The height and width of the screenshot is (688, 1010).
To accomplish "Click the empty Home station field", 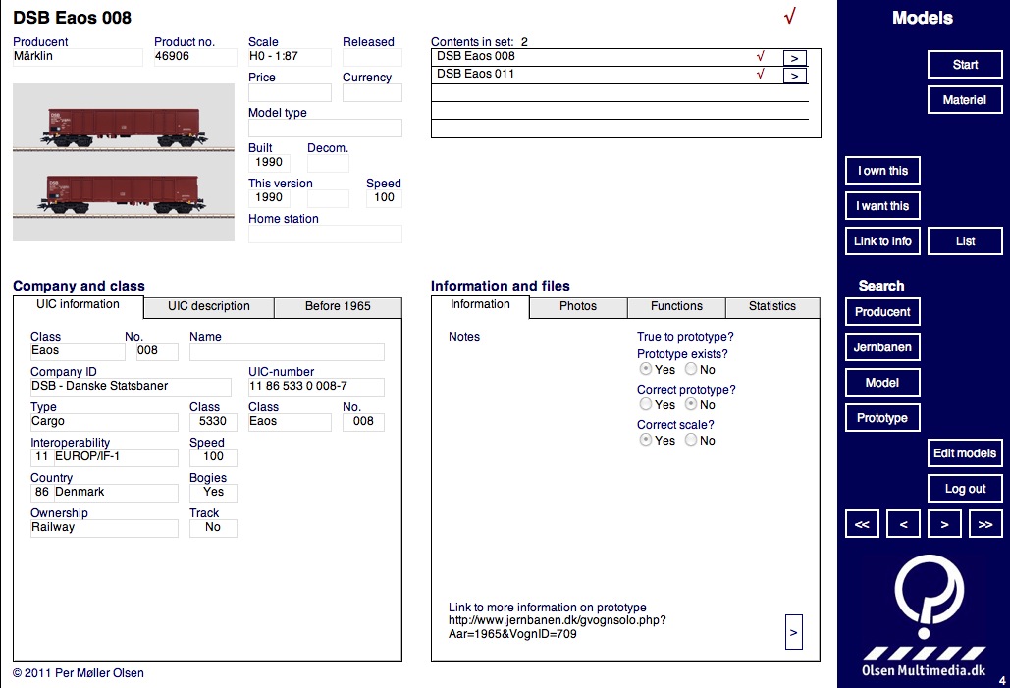I will pos(325,234).
